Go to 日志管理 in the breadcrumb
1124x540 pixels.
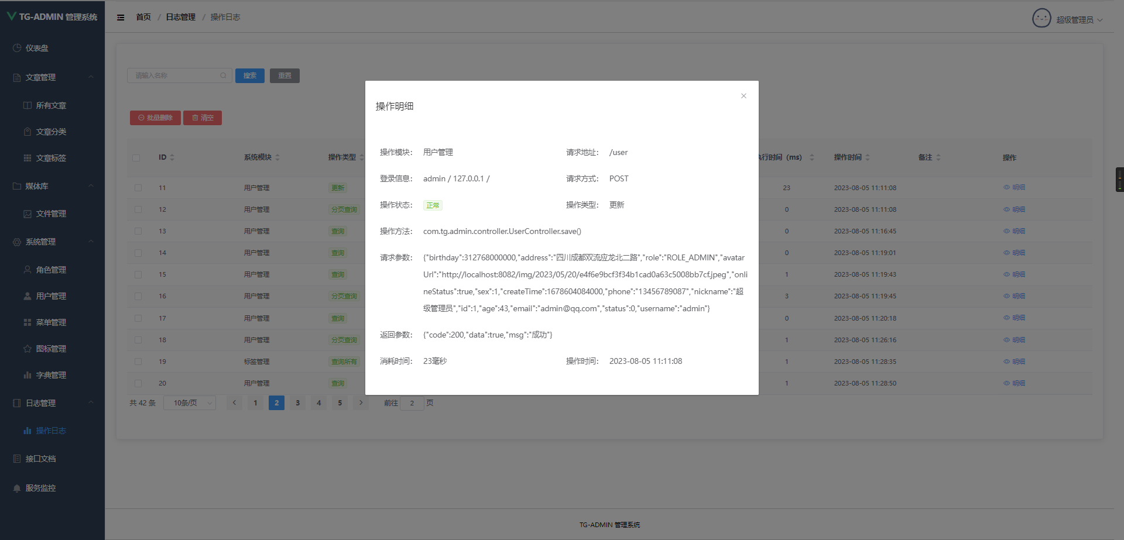pos(180,18)
